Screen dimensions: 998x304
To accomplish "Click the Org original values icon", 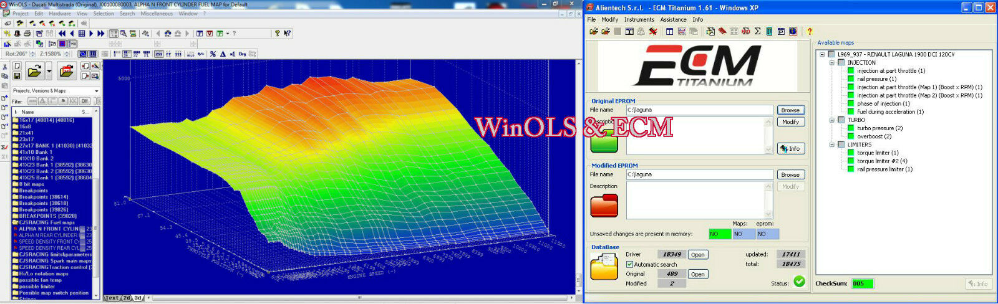I will 242,54.
